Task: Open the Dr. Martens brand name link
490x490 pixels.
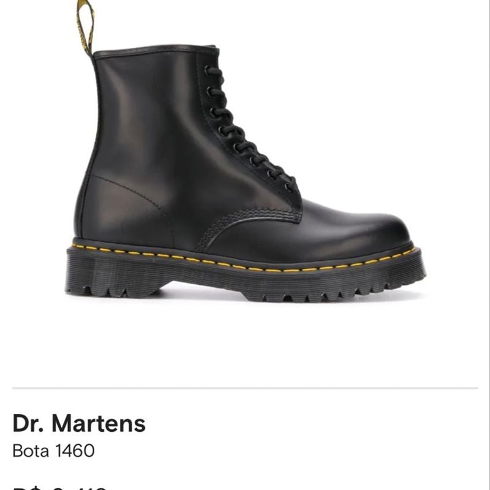Action: (79, 423)
